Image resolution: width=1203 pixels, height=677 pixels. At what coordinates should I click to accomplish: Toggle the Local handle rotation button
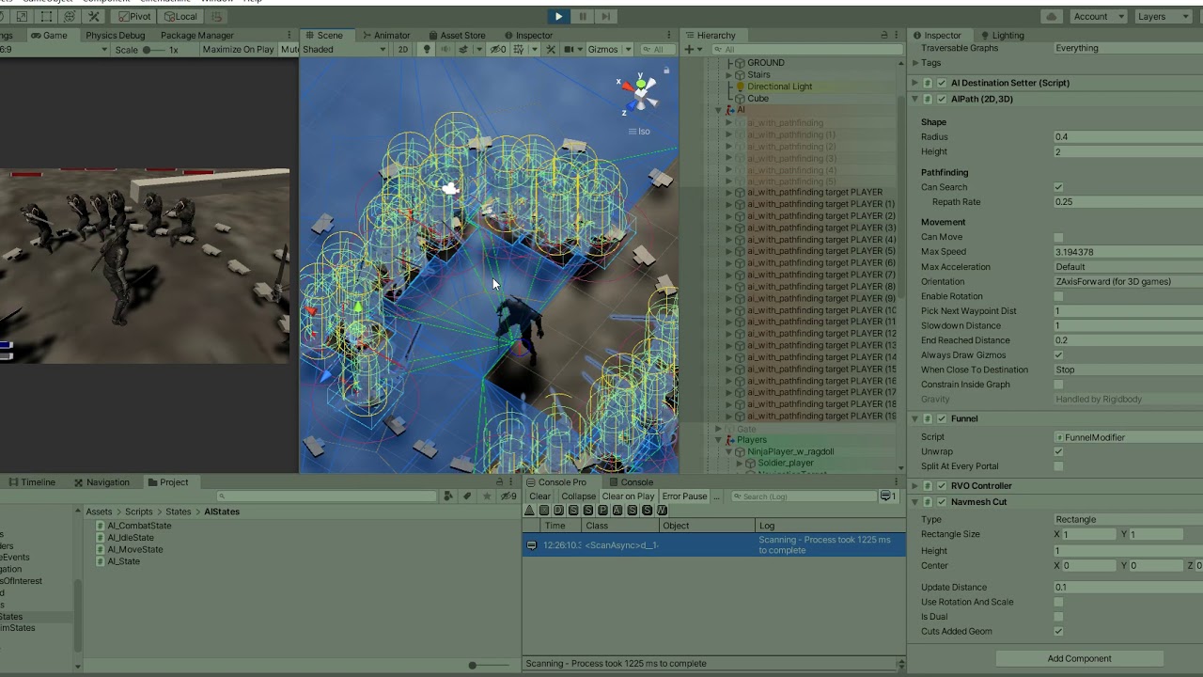point(180,16)
